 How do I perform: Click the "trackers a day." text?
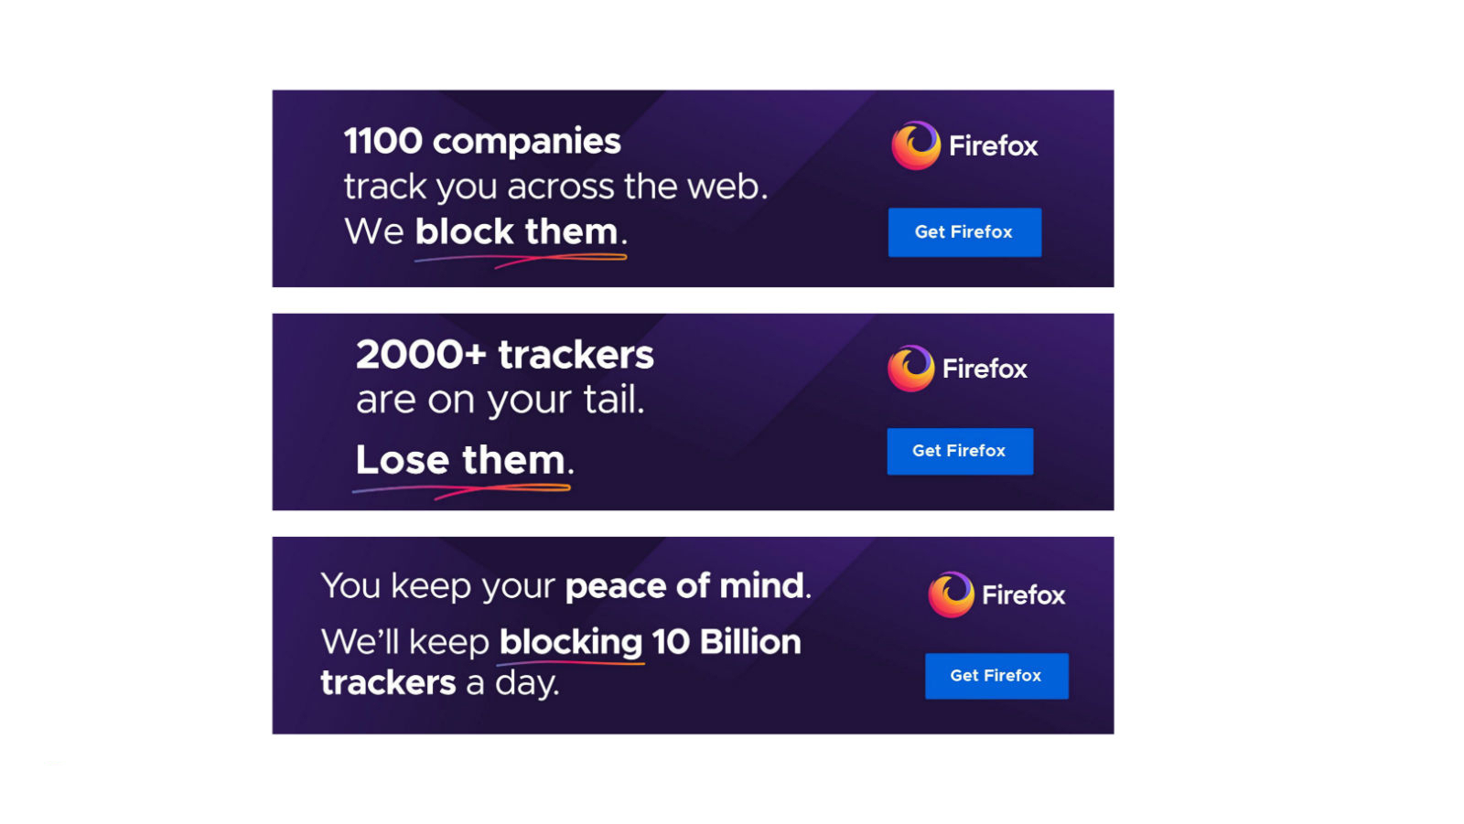[439, 683]
